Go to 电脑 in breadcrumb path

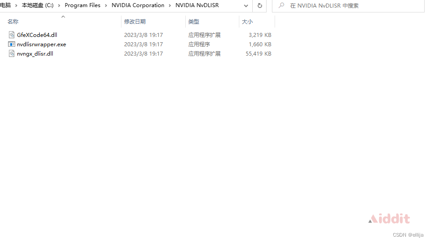(x=5, y=5)
